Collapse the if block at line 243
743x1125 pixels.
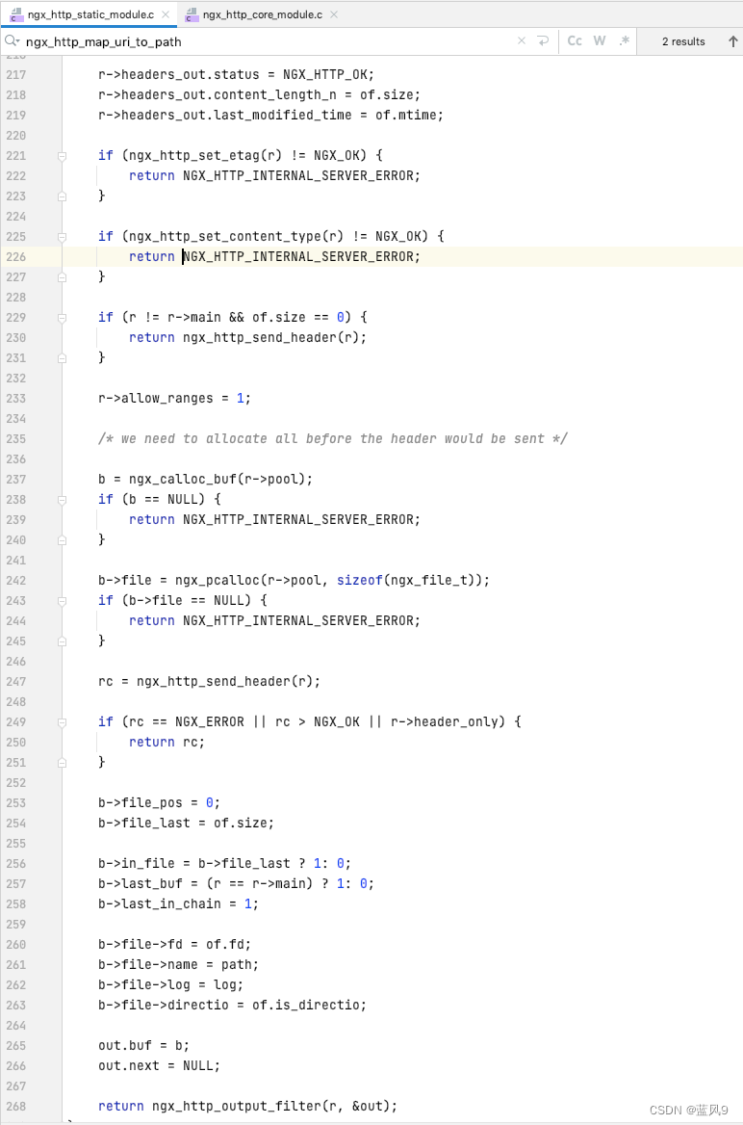(x=62, y=600)
